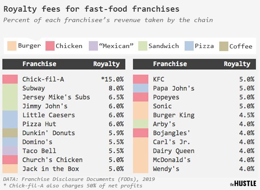Click the Chick-fil-A net profits footnote
Viewport: 260px width, 190px height.
73,186
